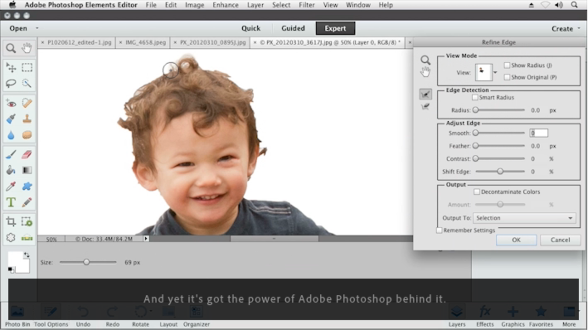Open the Output To dropdown
Screen dimensions: 588x330
click(x=524, y=218)
